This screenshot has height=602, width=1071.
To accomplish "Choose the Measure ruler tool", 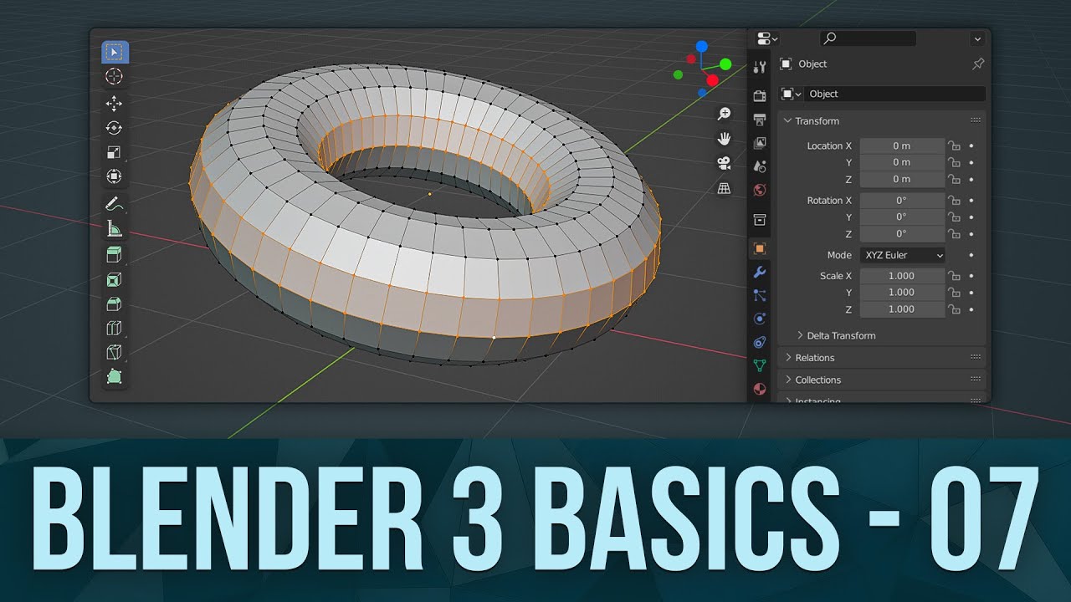I will click(x=115, y=227).
